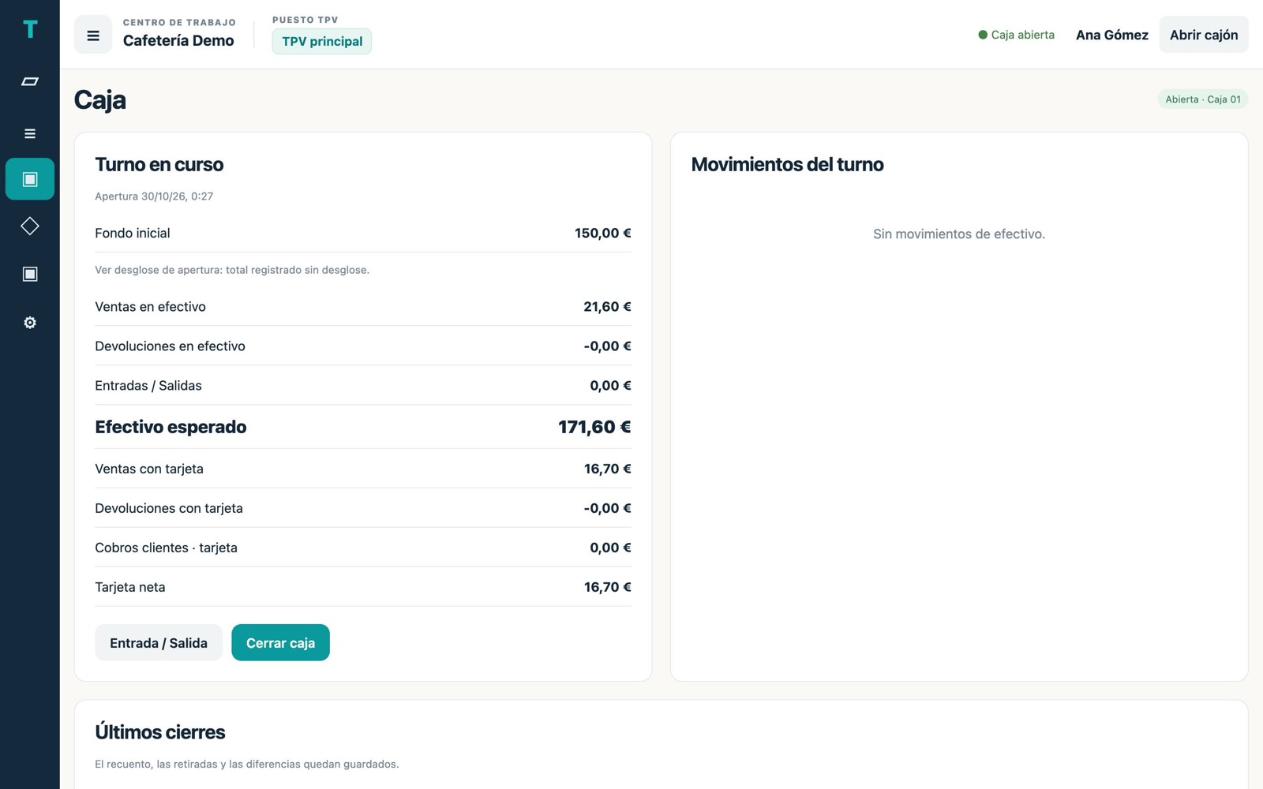Open the parallelogram icon in the sidebar
The image size is (1263, 789).
30,81
